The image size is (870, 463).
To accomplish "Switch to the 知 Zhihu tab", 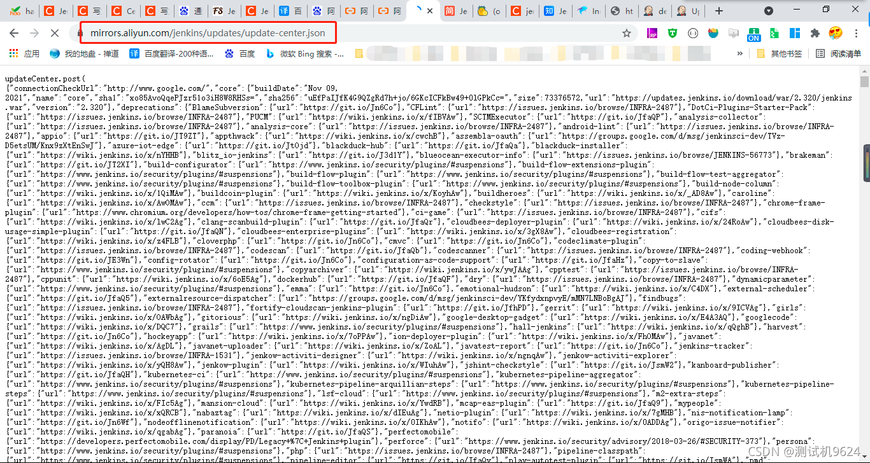I will click(x=555, y=11).
